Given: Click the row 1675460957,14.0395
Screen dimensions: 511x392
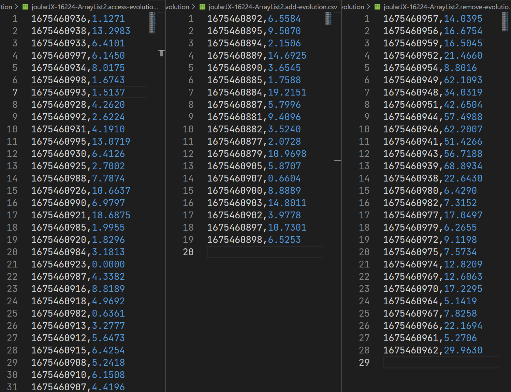Looking at the screenshot, I should tap(433, 19).
